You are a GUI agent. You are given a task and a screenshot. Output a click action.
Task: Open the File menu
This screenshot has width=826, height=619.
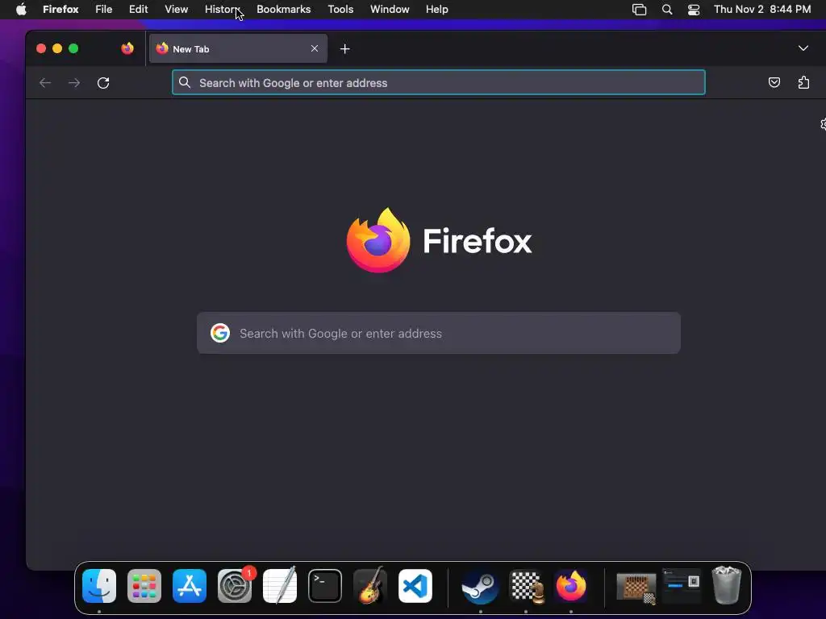[x=104, y=10]
